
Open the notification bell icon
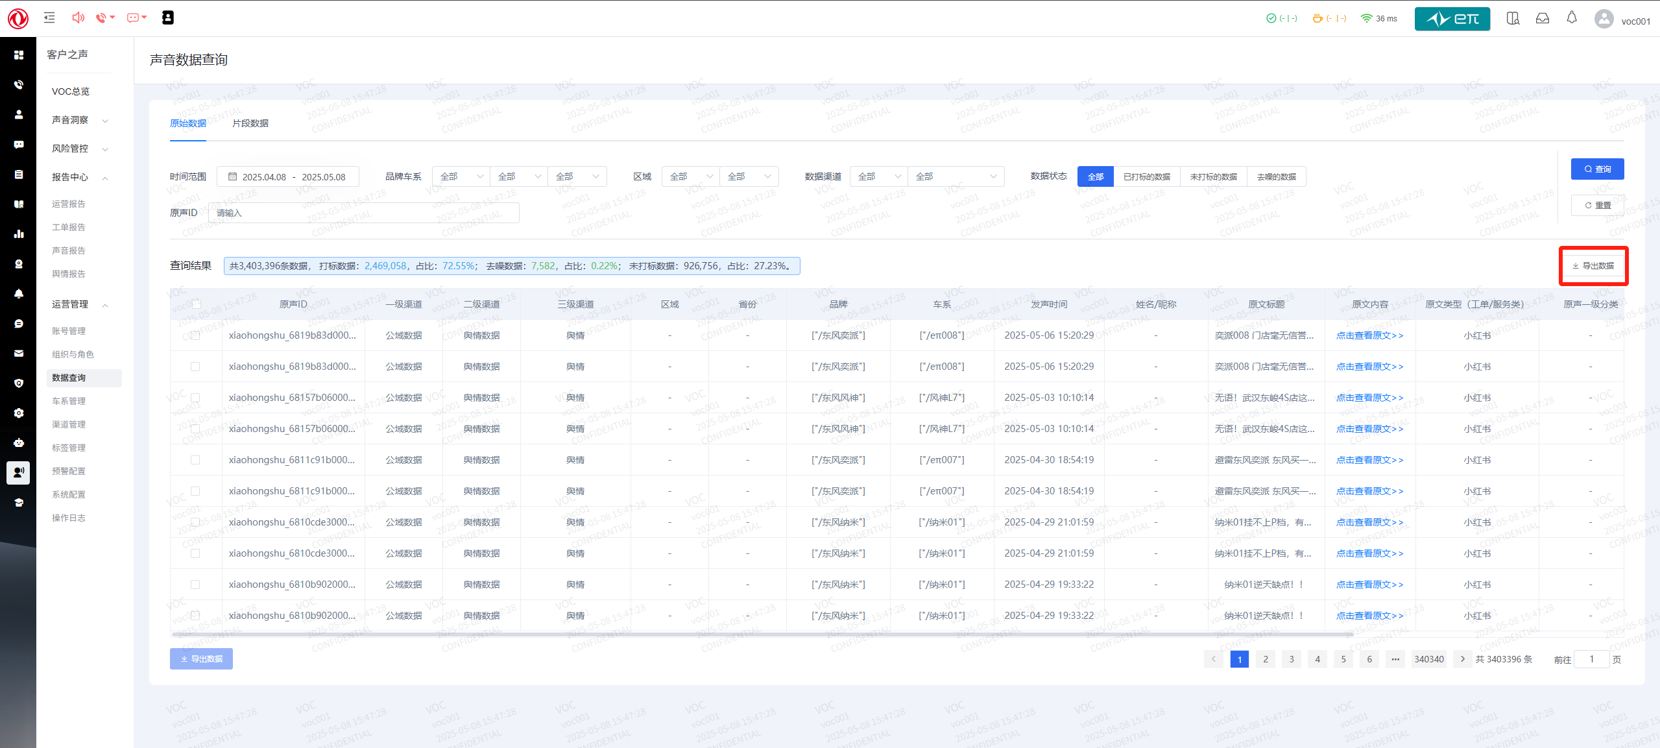[1571, 18]
